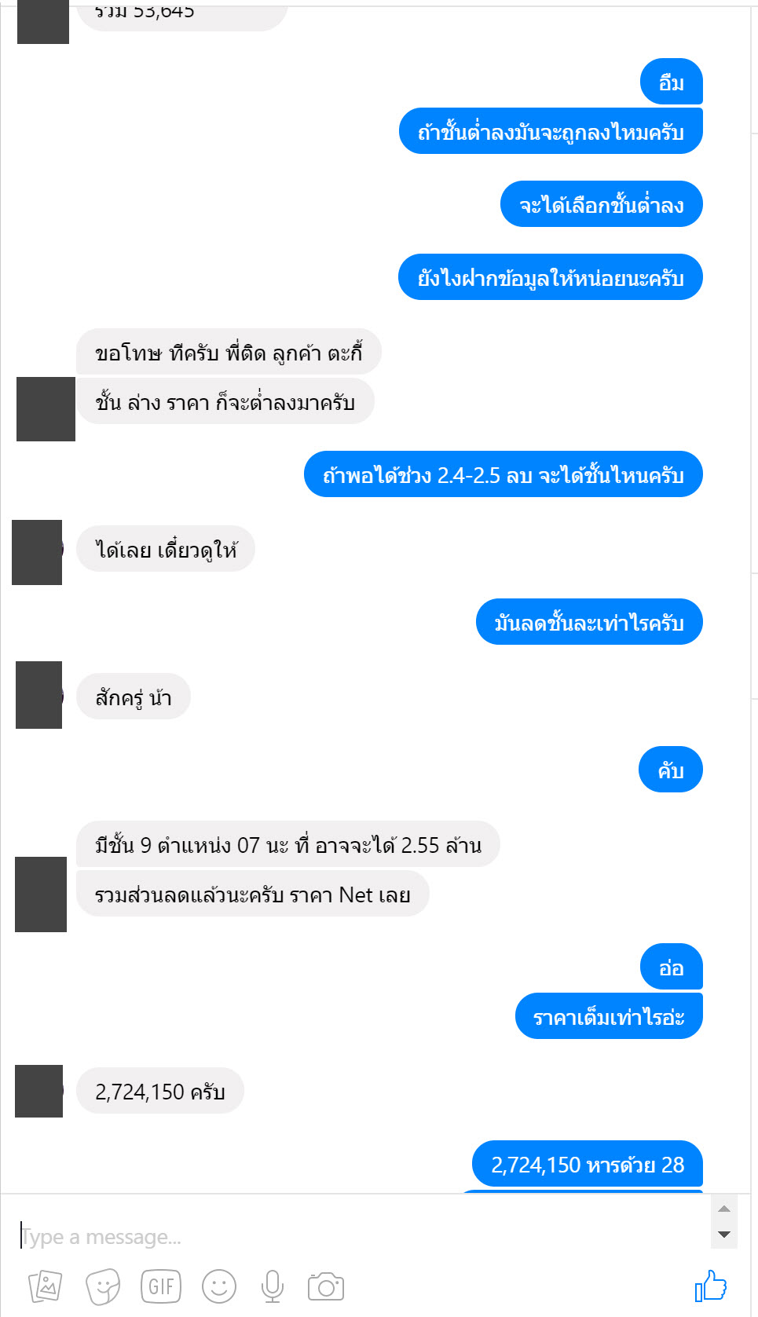
Task: Click the avatar beside 'ได้เลย เดี๋ยวดูให้'
Action: point(37,552)
